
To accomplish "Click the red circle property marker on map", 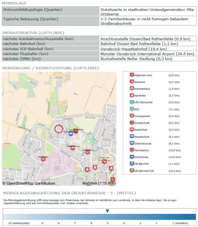I will [x=59, y=129].
